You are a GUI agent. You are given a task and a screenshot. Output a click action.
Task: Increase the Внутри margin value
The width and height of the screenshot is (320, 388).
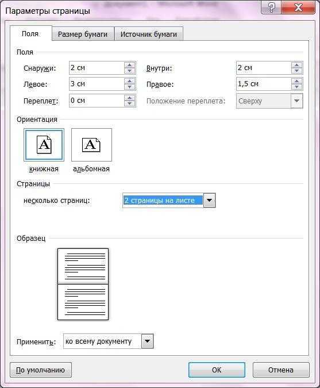(x=296, y=65)
